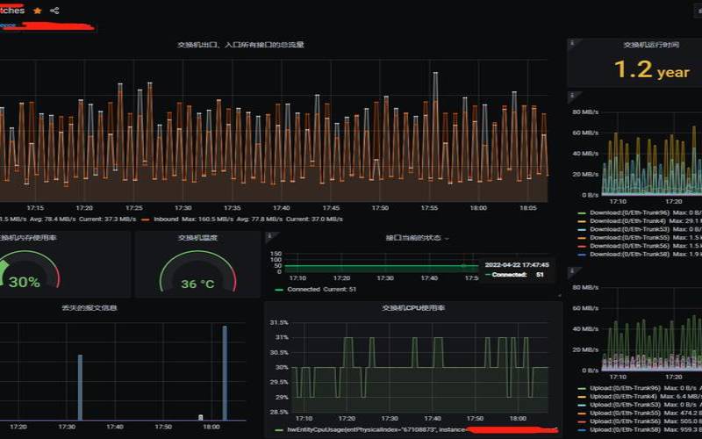Open the share dashboard icon

pyautogui.click(x=54, y=11)
